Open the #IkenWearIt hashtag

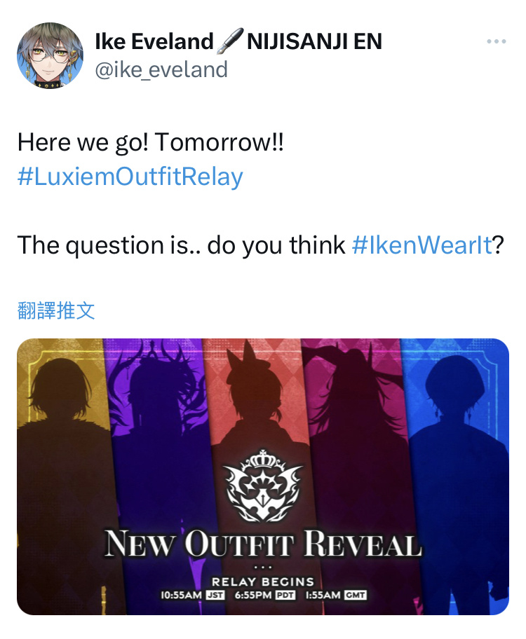[x=422, y=245]
